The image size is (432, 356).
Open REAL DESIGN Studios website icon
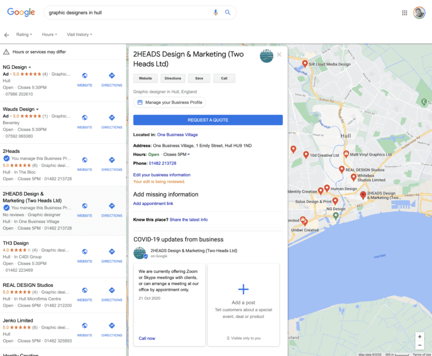tap(84, 290)
